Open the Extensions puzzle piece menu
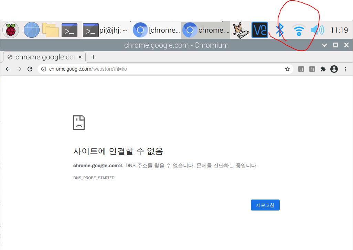Screen dimensions: 353x250 (x=323, y=69)
